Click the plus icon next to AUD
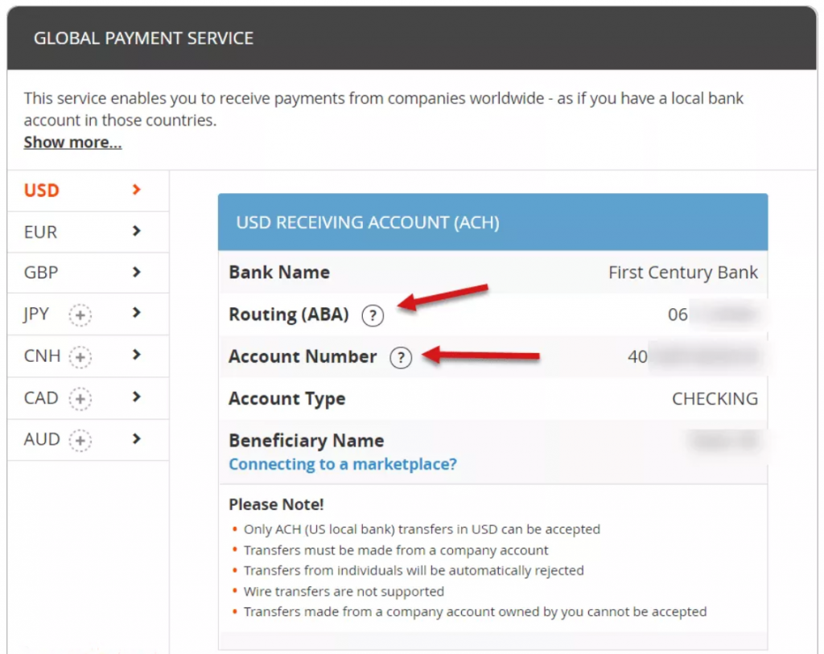 coord(80,440)
